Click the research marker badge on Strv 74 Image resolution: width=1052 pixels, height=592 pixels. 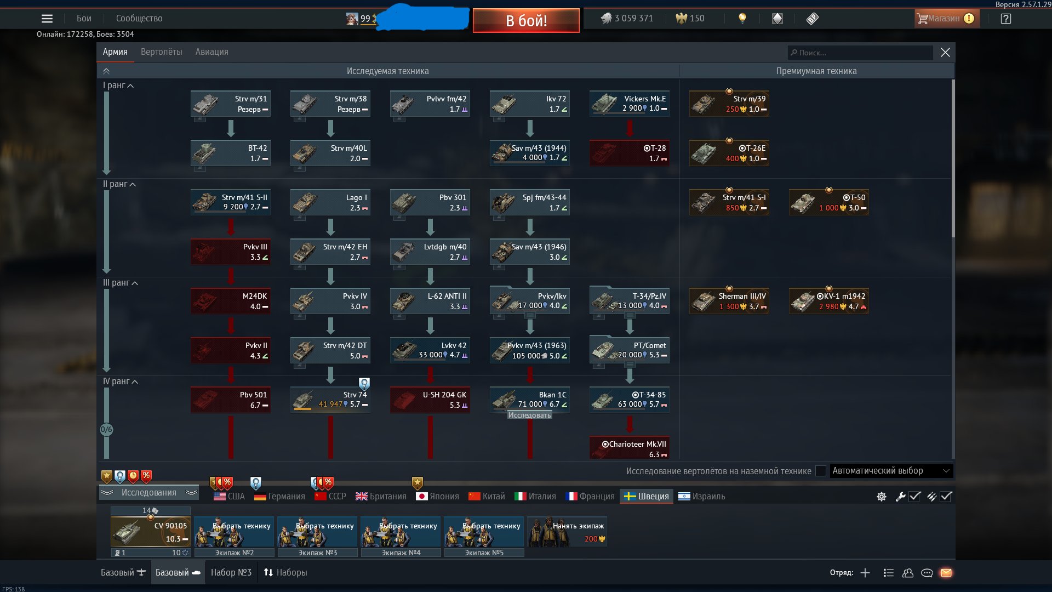click(x=364, y=383)
